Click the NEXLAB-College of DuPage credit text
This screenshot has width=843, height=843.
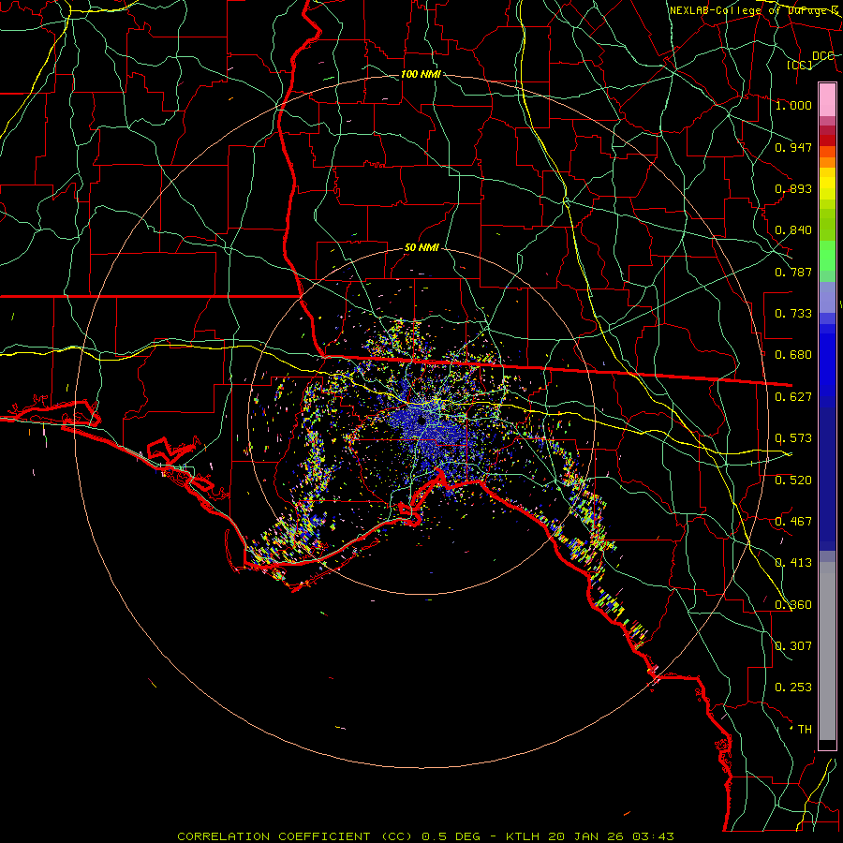pos(755,10)
